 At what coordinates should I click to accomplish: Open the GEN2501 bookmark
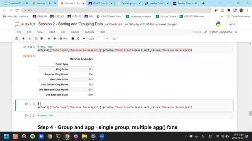[40, 16]
